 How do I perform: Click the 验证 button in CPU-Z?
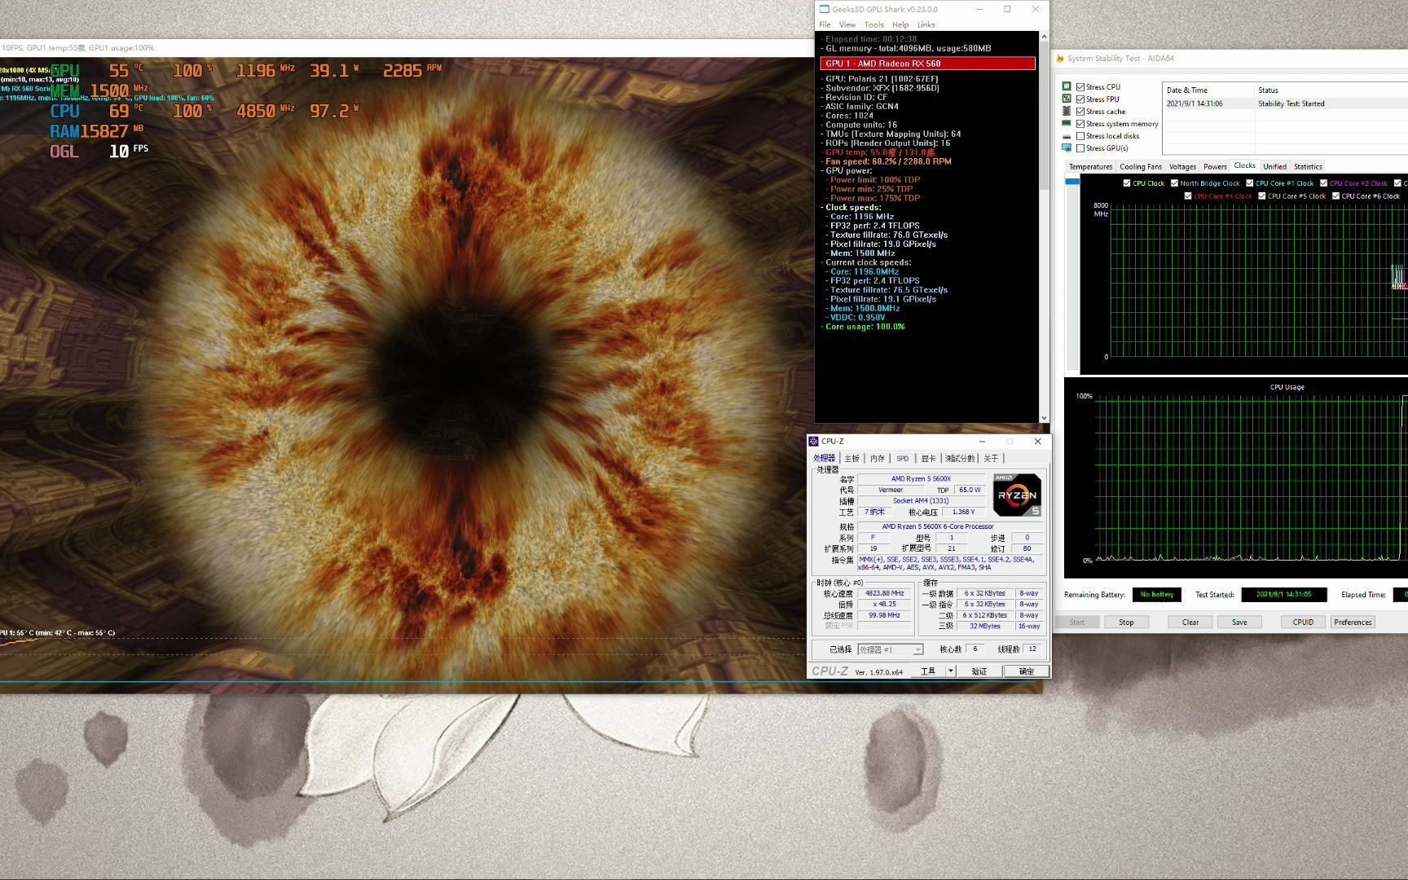pos(979,671)
